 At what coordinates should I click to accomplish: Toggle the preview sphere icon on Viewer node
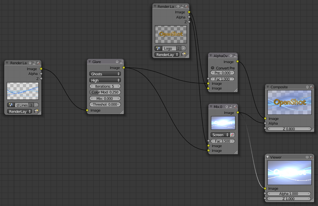(312, 157)
